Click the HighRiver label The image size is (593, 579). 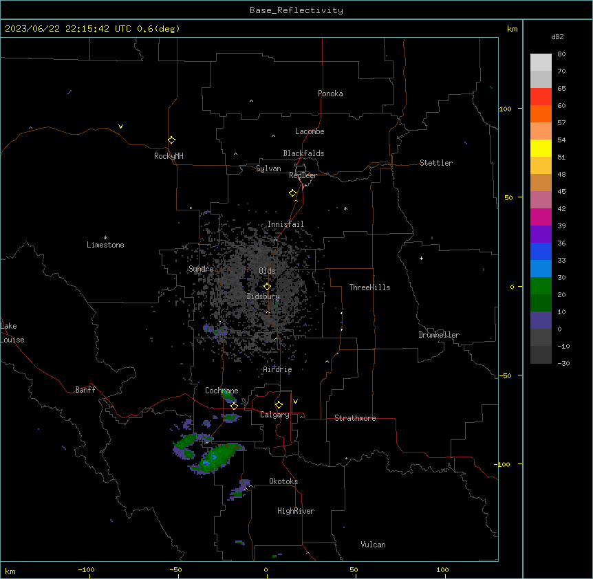(x=296, y=511)
